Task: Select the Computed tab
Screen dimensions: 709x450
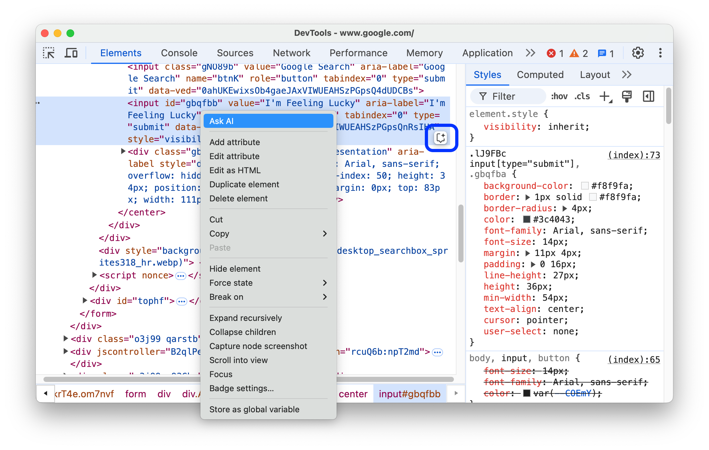Action: coord(540,75)
